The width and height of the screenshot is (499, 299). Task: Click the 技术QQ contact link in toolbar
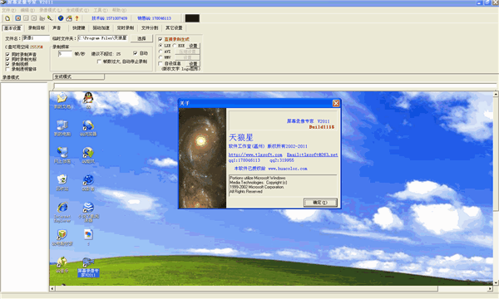(110, 18)
